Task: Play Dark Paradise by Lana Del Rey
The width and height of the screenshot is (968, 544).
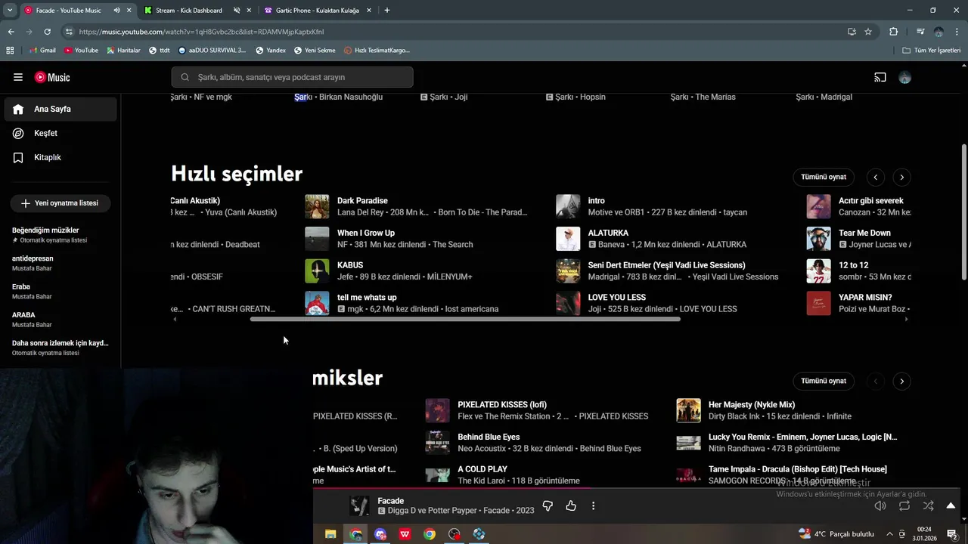Action: 317,206
